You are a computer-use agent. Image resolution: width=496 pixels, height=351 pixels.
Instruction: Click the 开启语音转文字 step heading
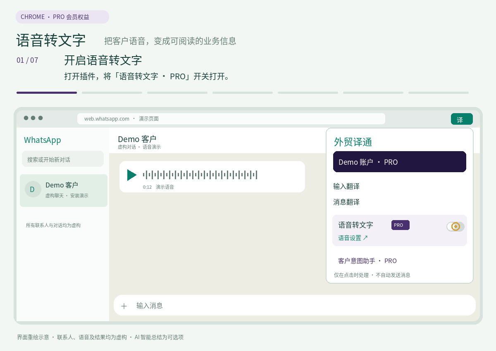coord(103,60)
